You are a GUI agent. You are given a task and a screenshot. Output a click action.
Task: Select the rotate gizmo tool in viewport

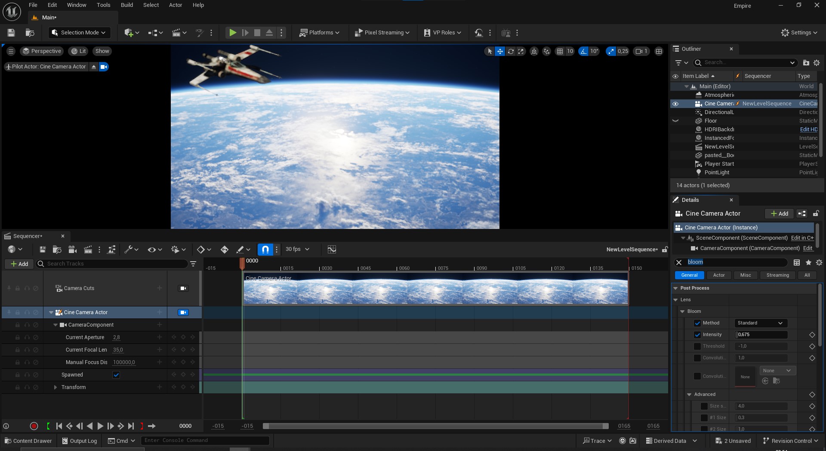point(511,51)
